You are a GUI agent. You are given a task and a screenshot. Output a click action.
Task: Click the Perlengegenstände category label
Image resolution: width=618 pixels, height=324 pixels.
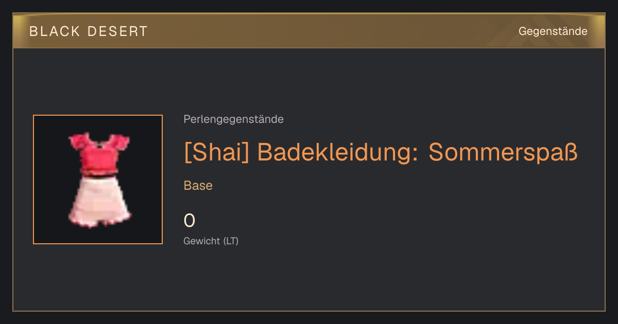pyautogui.click(x=233, y=119)
